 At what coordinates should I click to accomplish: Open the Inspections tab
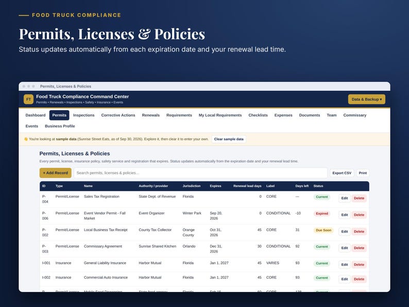[x=84, y=115]
